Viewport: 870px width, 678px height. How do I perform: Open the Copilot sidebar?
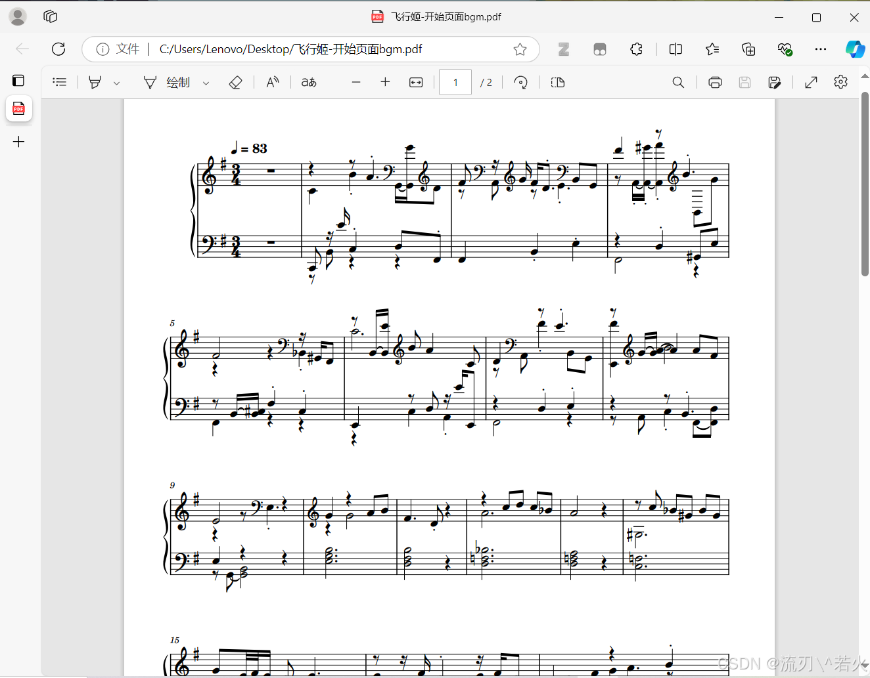855,49
